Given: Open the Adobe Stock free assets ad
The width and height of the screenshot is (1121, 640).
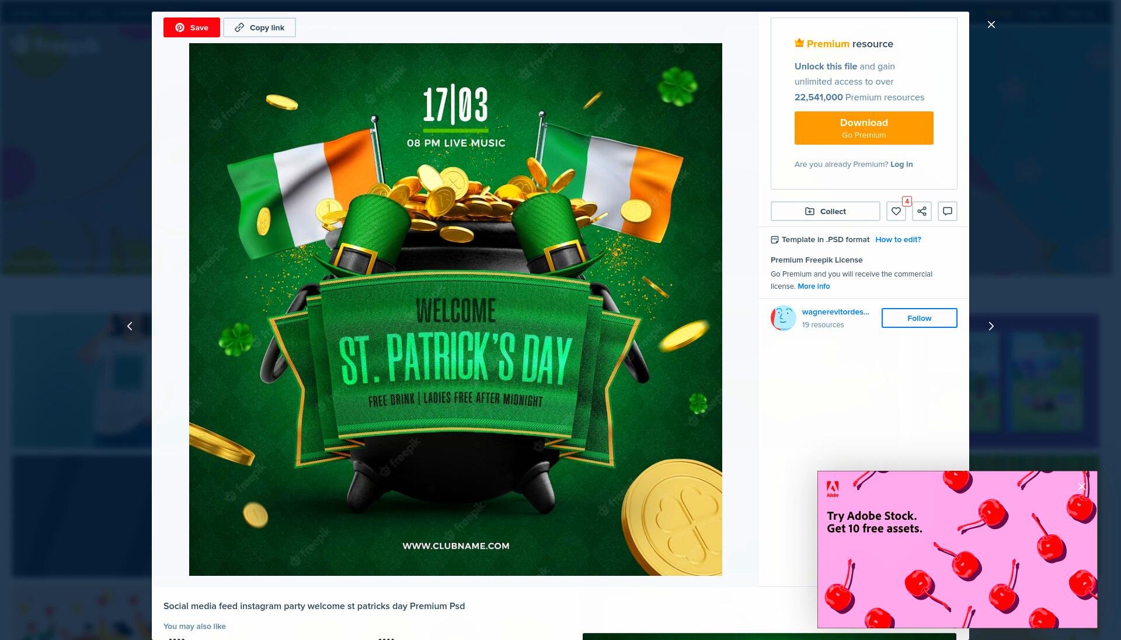Looking at the screenshot, I should point(957,550).
